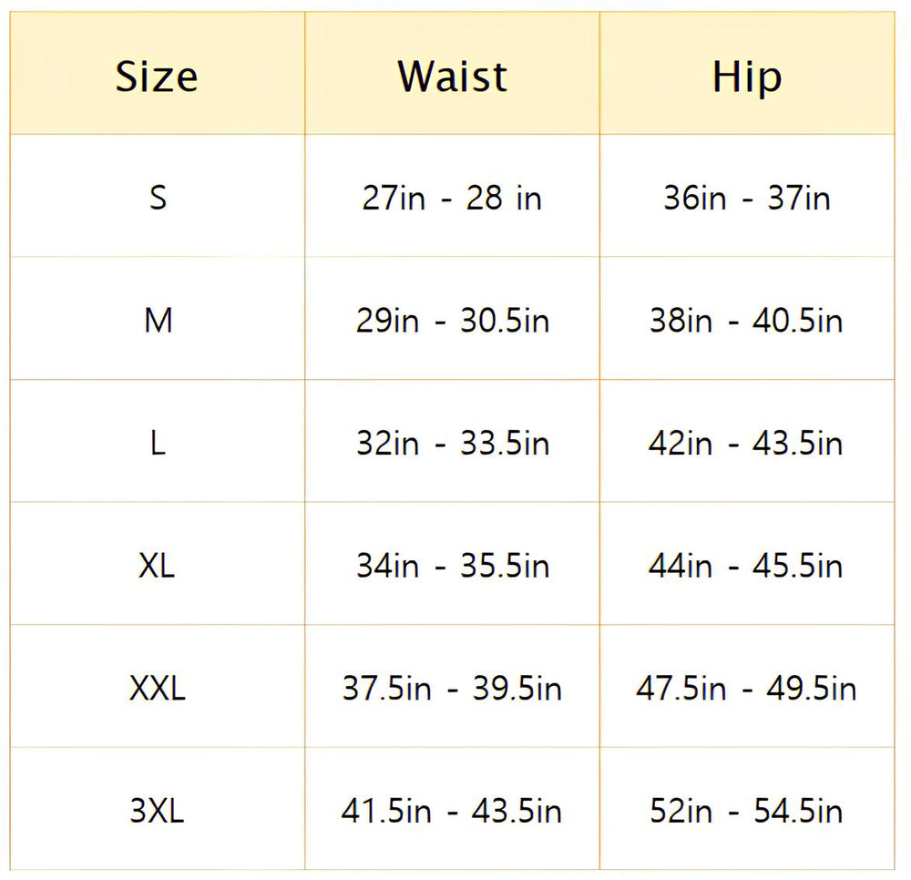Click the Size column header

157,77
